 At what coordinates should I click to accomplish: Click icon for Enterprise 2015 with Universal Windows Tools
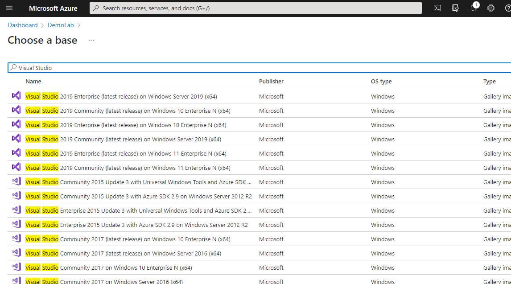click(16, 210)
